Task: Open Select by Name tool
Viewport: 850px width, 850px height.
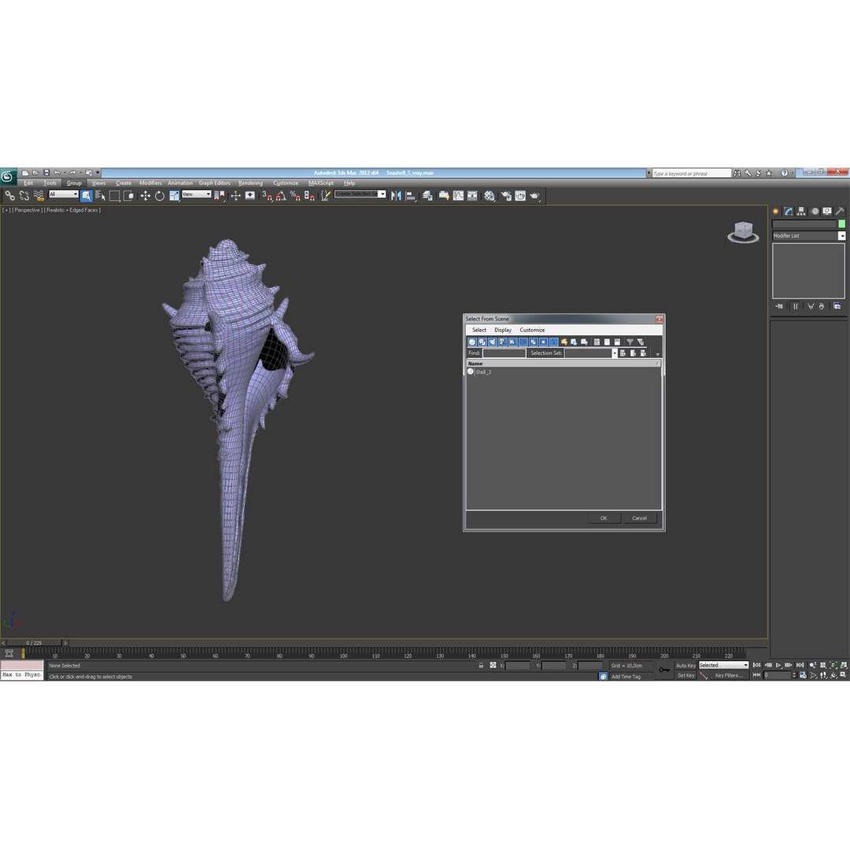Action: [x=100, y=196]
